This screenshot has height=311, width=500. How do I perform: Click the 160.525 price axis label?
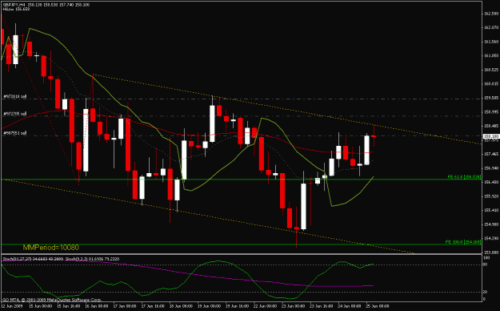pyautogui.click(x=491, y=70)
